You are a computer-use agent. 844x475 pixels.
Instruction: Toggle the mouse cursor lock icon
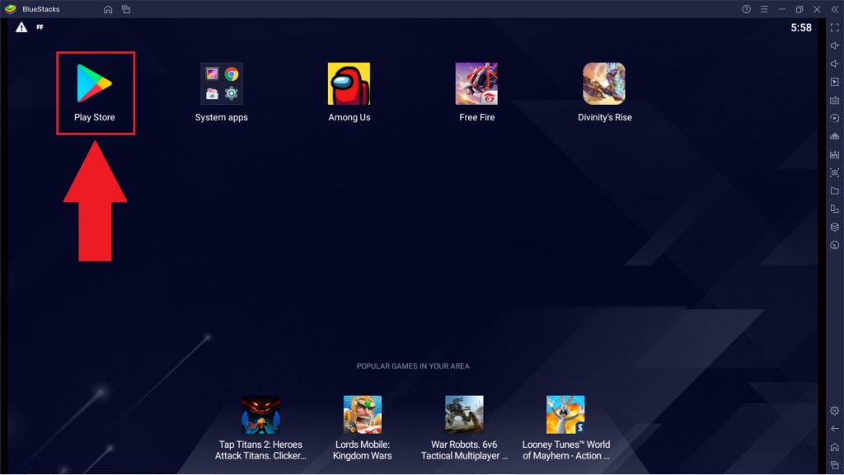[834, 82]
